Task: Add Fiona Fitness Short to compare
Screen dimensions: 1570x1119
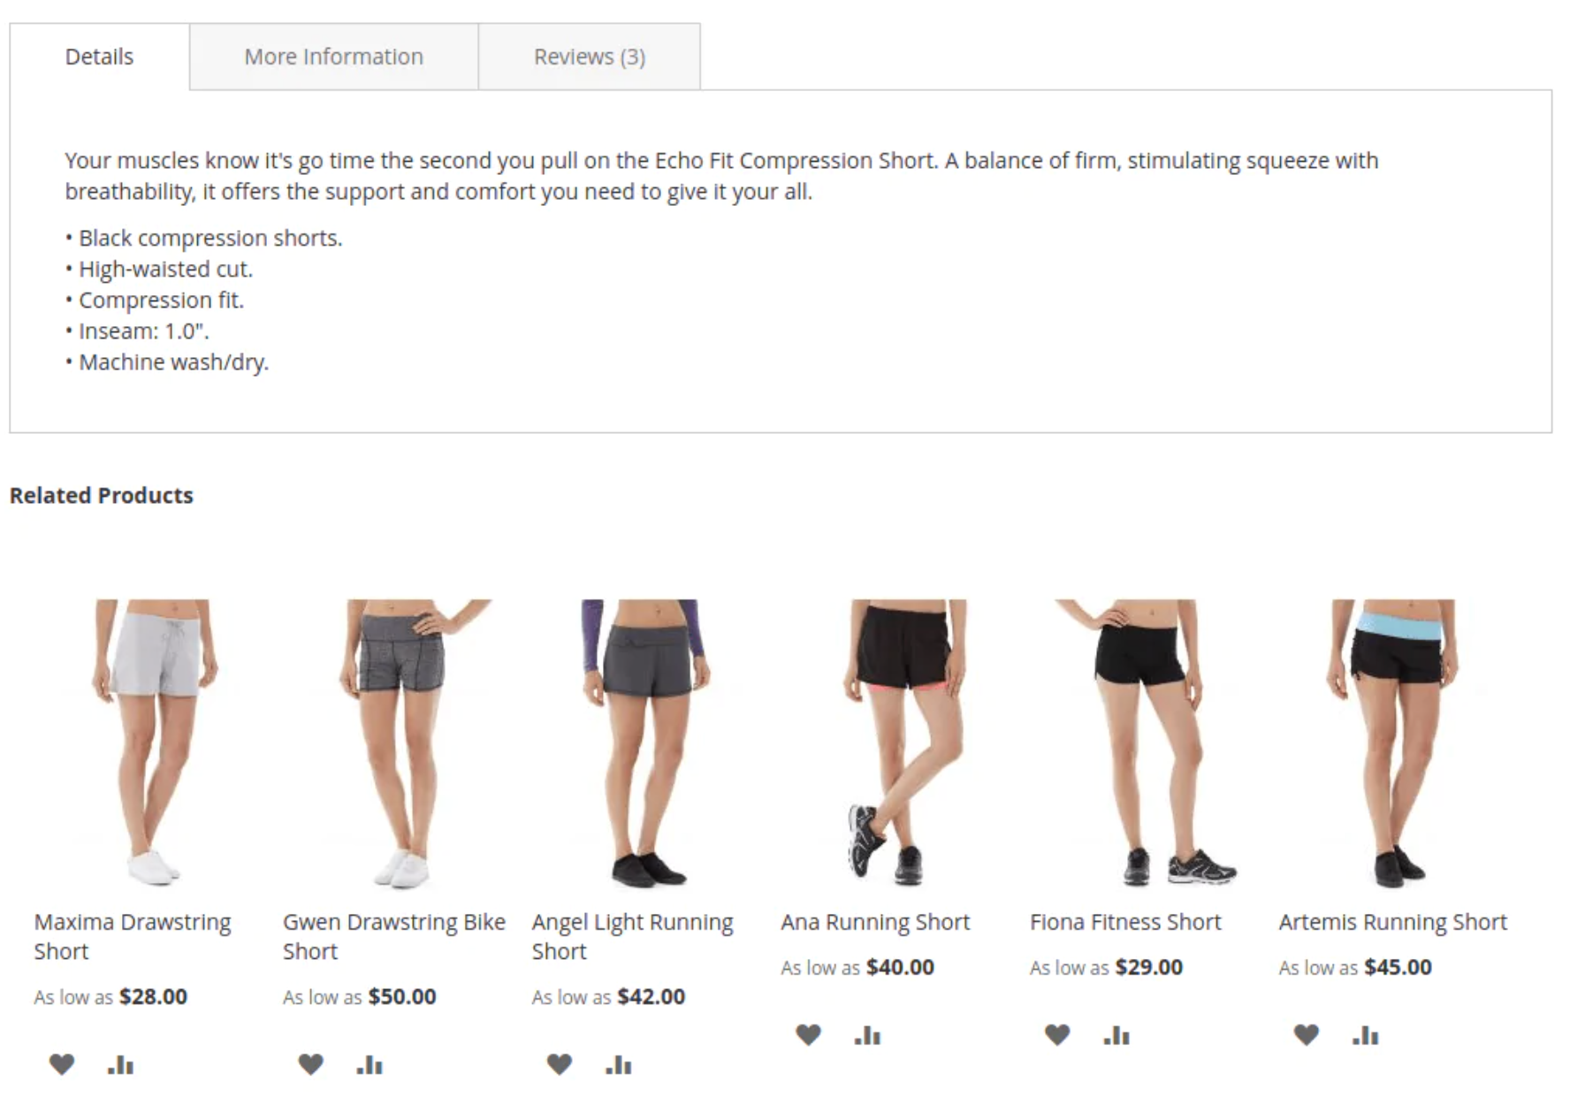Action: click(1117, 1035)
